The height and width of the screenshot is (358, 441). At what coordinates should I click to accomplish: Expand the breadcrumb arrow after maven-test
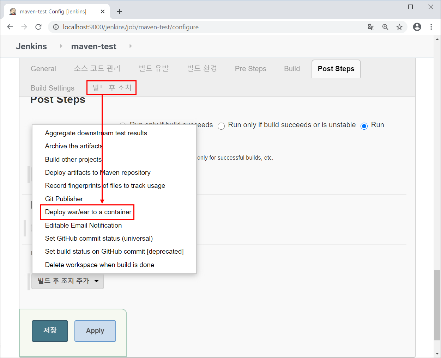[131, 46]
